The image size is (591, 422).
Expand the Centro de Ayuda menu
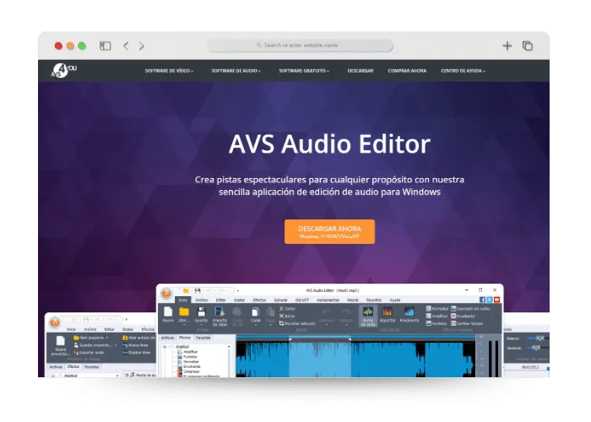coord(464,71)
